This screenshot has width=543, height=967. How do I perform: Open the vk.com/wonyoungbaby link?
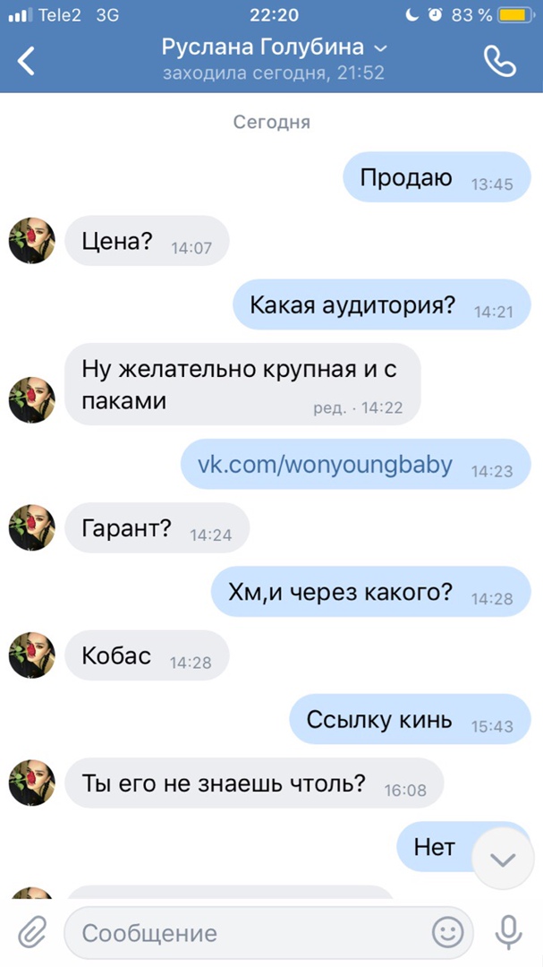tap(325, 465)
